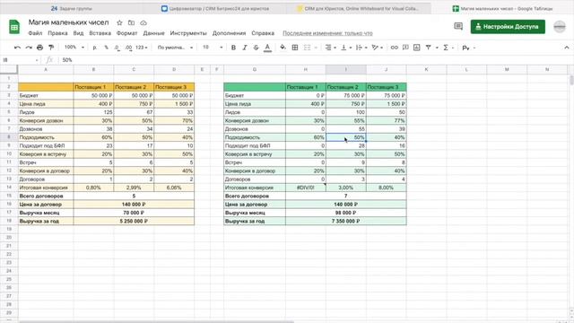Increase decimal places
574x323 pixels.
[128, 48]
